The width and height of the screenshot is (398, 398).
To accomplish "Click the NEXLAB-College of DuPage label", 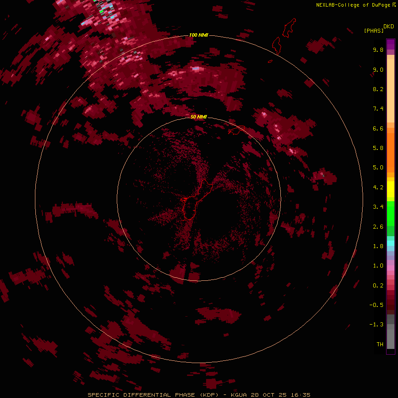I will click(x=353, y=5).
